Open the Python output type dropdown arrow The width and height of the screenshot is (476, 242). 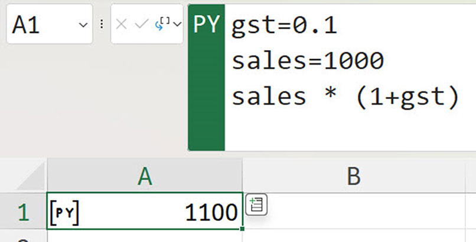pyautogui.click(x=176, y=25)
